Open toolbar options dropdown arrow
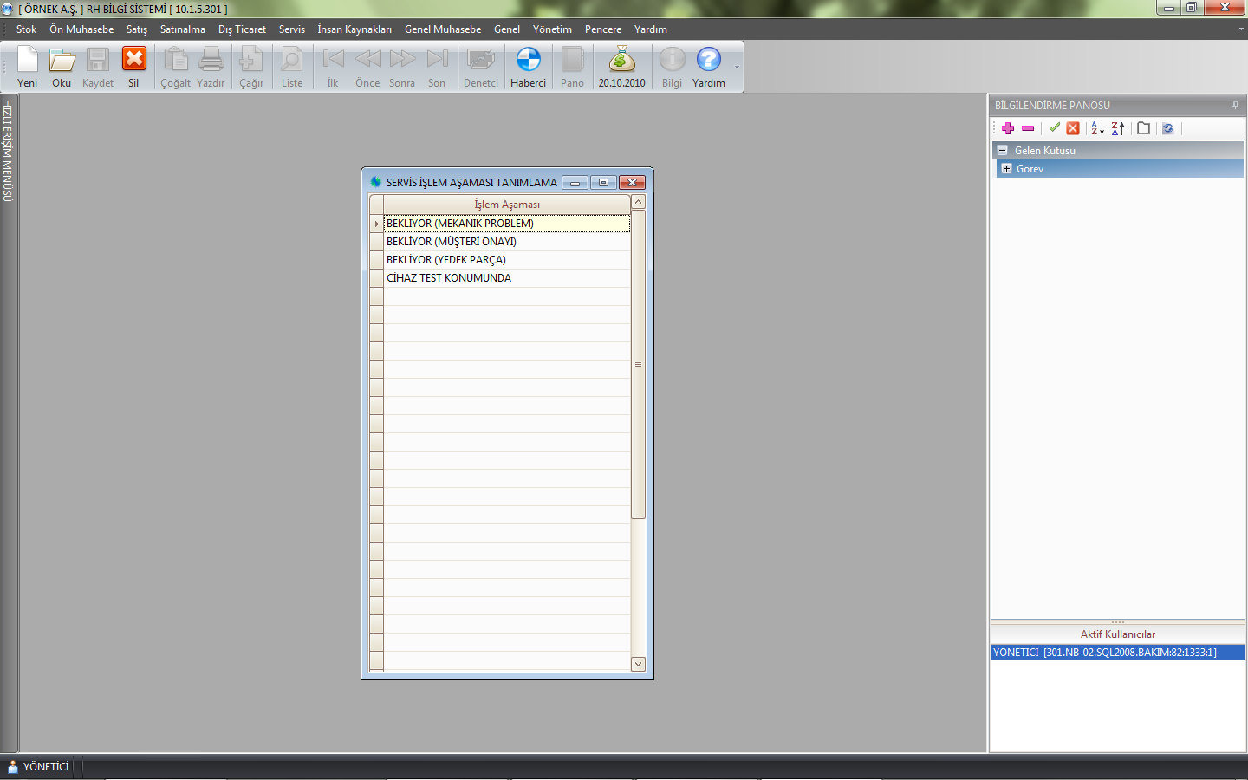 pyautogui.click(x=737, y=68)
